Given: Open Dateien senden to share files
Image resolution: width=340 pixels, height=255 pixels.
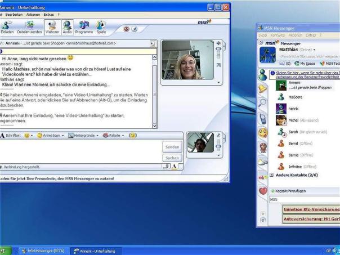Looking at the screenshot, I should (29, 27).
